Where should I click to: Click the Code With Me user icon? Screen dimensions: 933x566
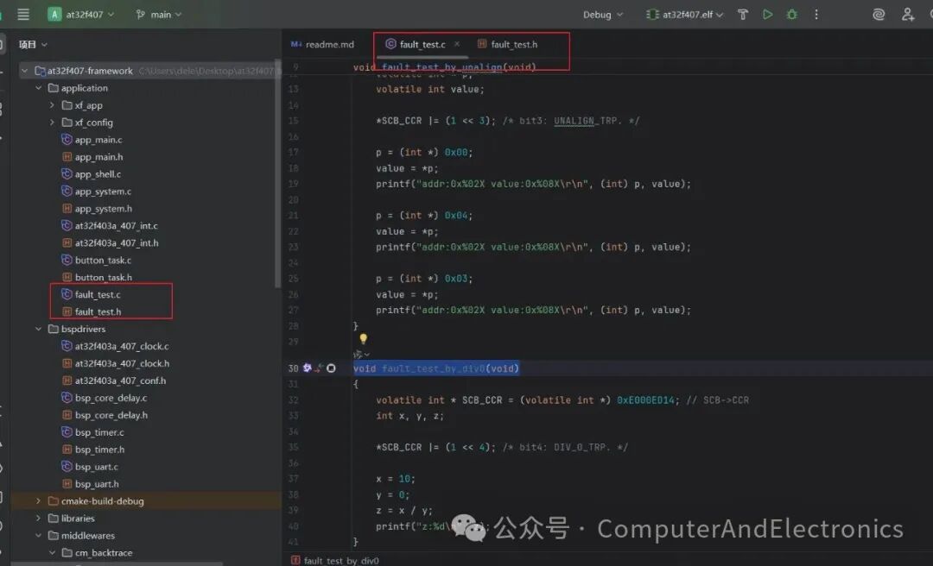[x=908, y=15]
